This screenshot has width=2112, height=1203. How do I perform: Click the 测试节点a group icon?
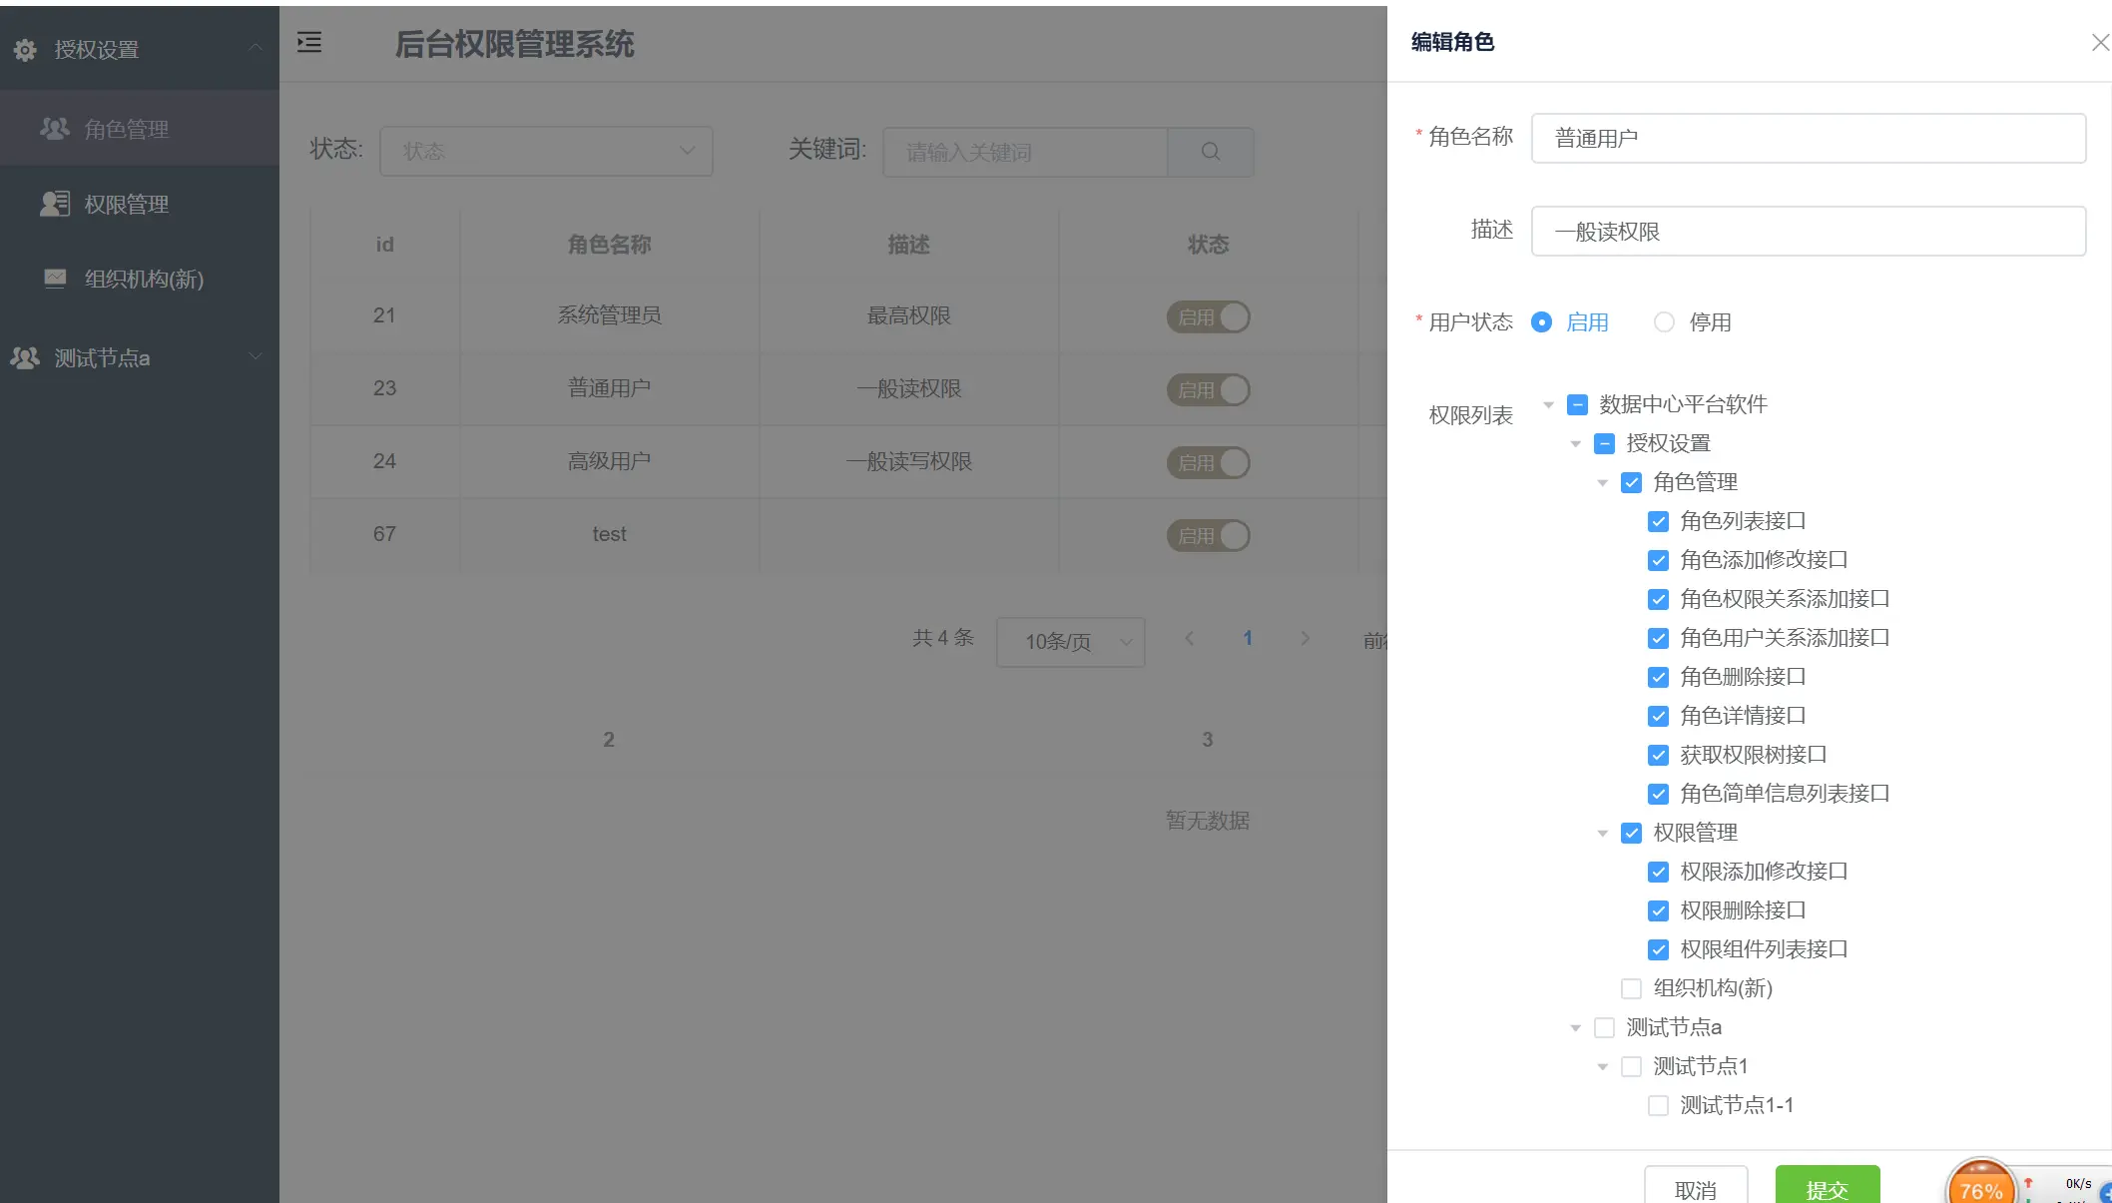point(25,357)
